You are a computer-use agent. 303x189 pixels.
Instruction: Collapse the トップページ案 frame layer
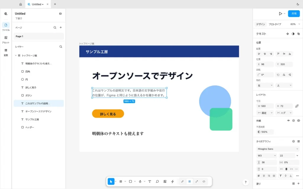[16, 56]
